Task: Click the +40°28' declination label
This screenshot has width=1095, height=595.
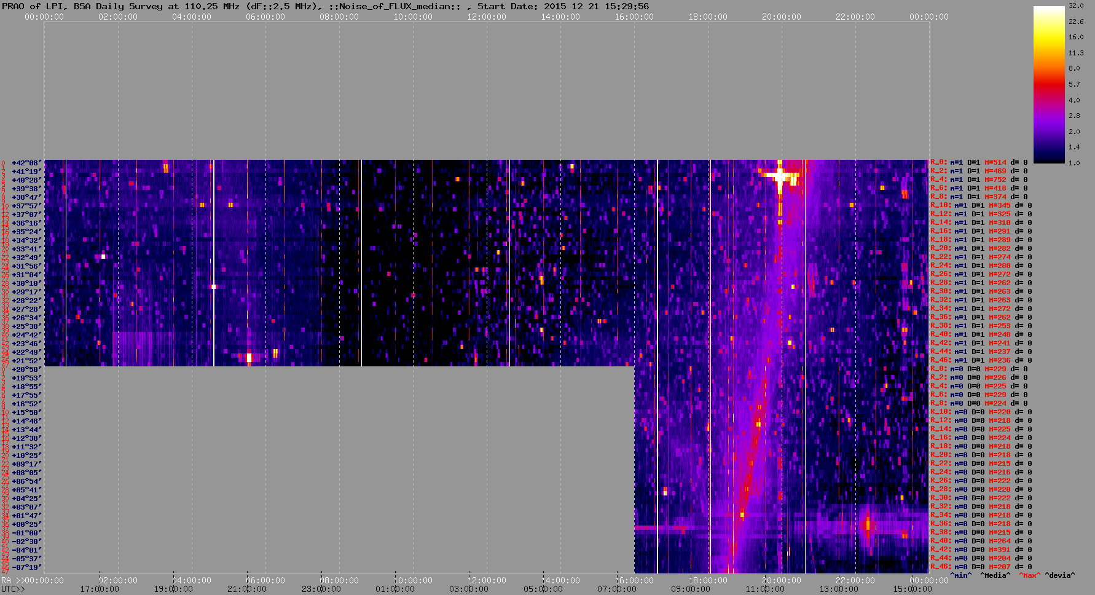Action: [x=26, y=180]
